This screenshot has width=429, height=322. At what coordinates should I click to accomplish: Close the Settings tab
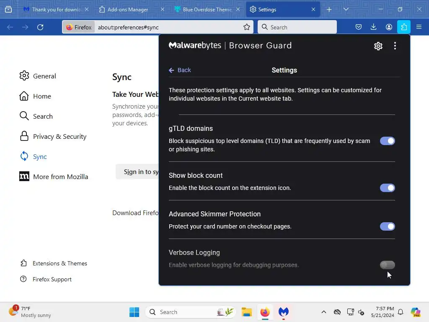(313, 9)
